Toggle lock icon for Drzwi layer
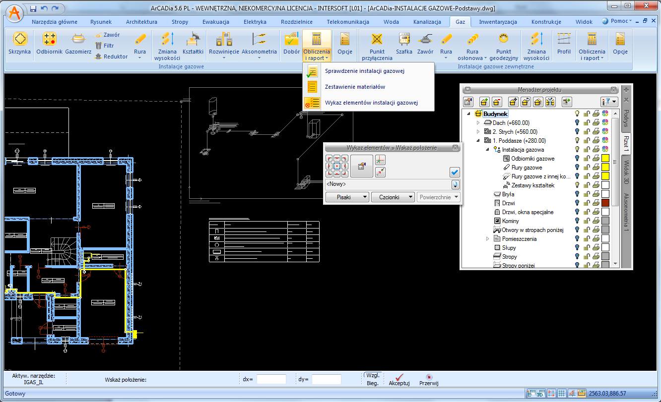 [x=586, y=203]
